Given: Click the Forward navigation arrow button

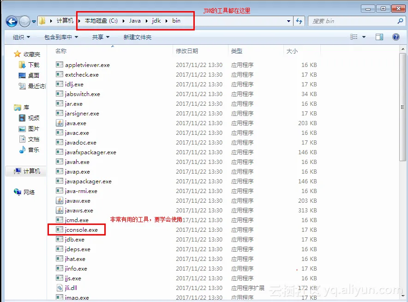Looking at the screenshot, I should point(25,21).
